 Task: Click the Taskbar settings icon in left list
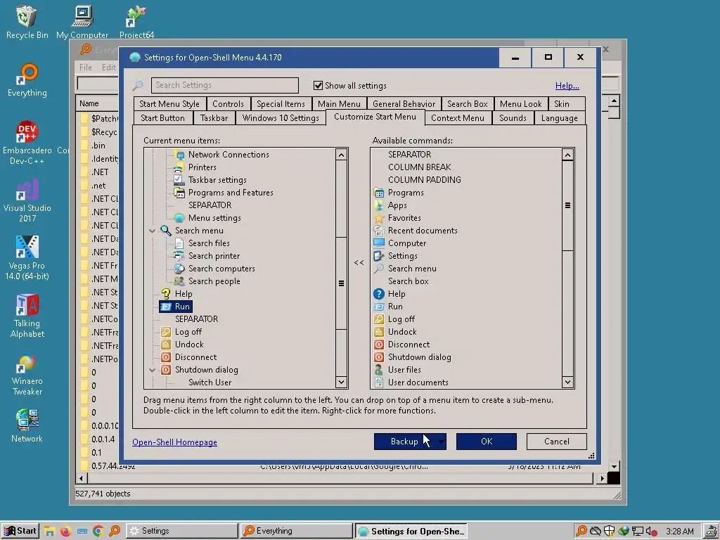click(179, 180)
